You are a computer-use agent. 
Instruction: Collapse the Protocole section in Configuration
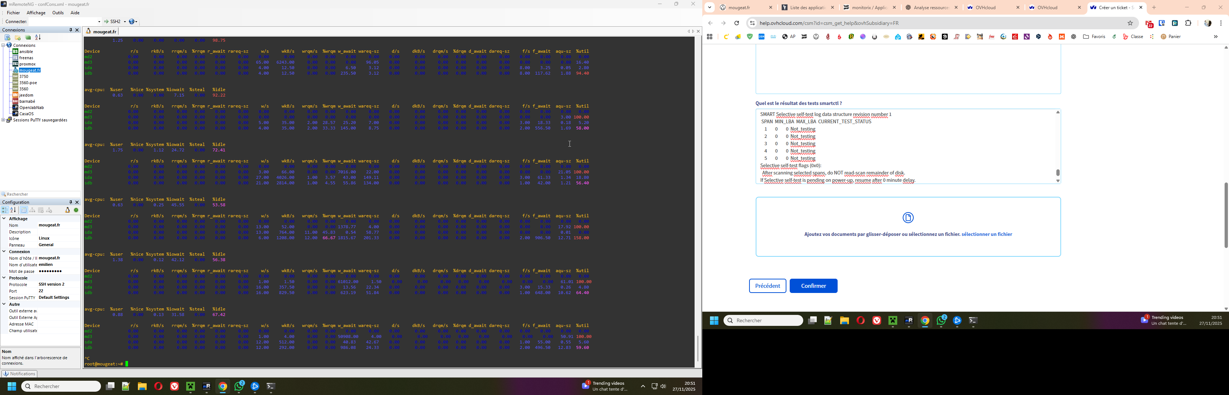4,278
